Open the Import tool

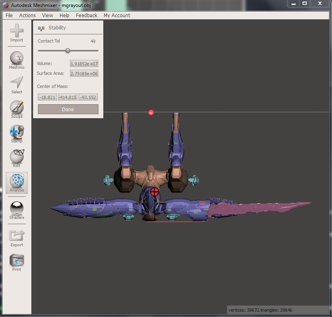[17, 33]
